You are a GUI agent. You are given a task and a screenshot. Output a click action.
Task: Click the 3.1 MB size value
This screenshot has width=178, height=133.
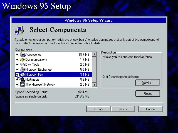[x=85, y=75]
